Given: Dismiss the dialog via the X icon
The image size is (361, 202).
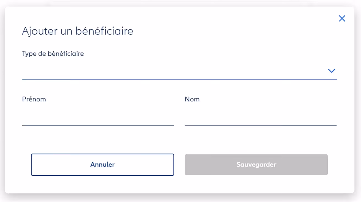Looking at the screenshot, I should [x=342, y=18].
